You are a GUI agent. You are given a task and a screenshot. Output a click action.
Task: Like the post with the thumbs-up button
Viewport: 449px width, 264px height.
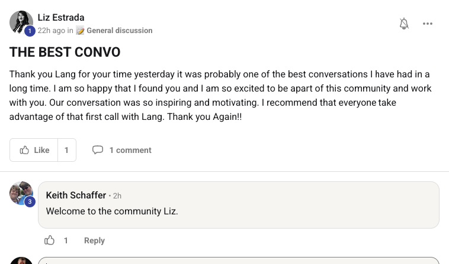click(34, 150)
